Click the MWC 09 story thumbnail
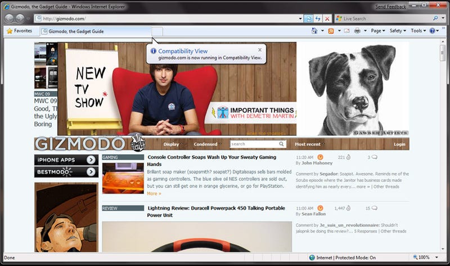The width and height of the screenshot is (450, 266). pyautogui.click(x=46, y=66)
